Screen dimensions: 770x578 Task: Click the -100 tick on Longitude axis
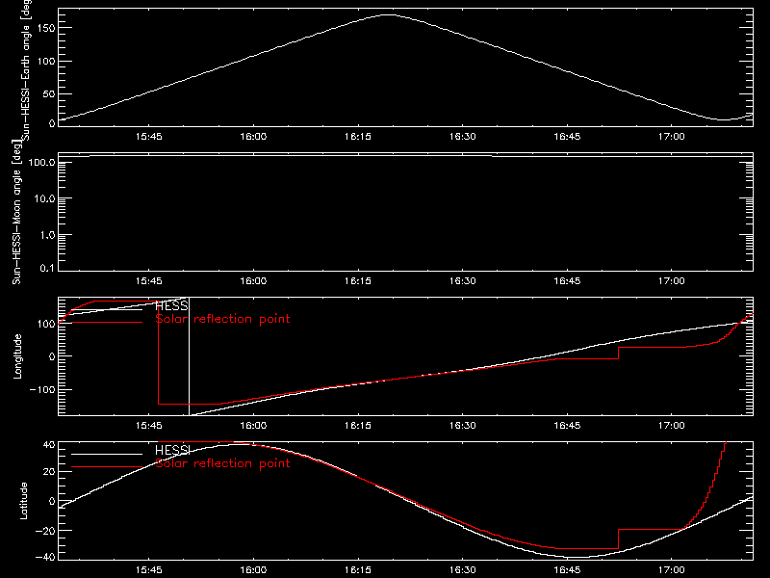[42, 389]
